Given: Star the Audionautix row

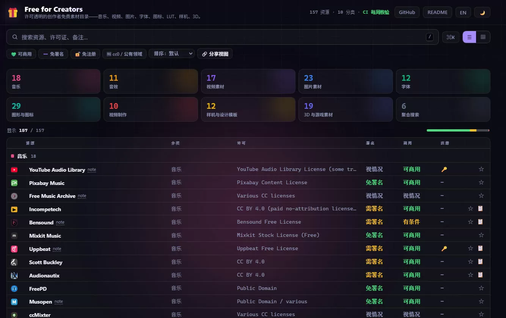Looking at the screenshot, I should [470, 275].
